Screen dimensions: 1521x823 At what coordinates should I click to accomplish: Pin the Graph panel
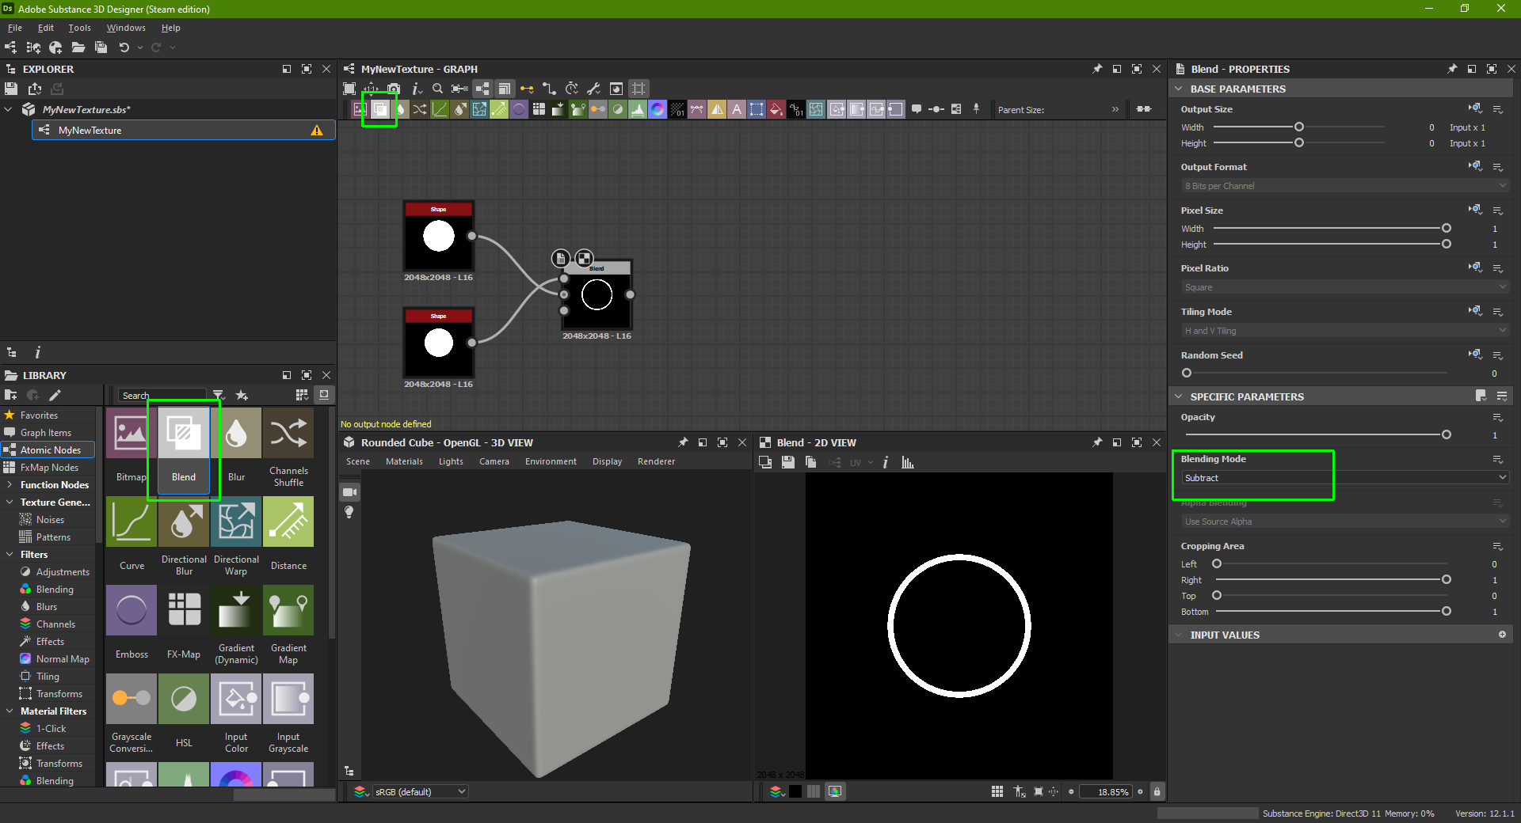coord(1097,69)
